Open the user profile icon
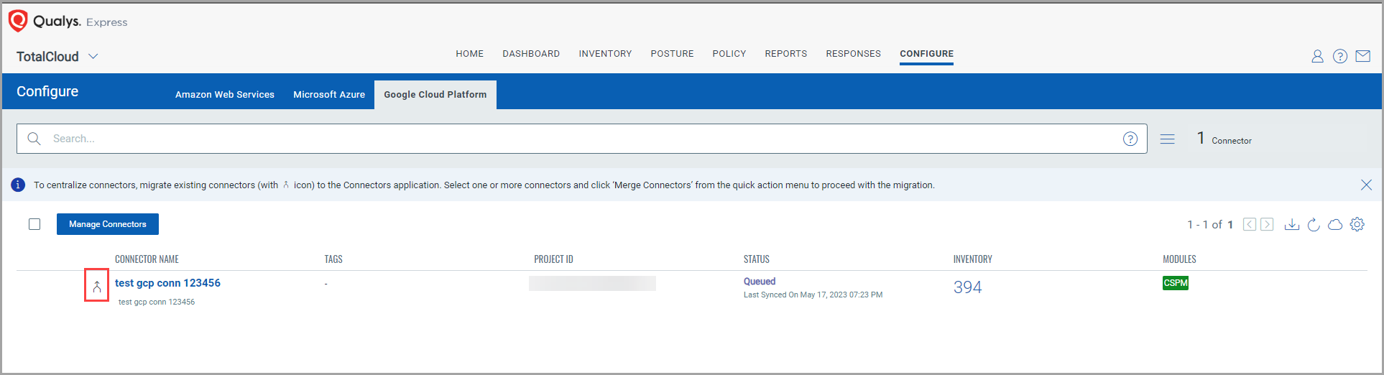1384x375 pixels. point(1317,56)
